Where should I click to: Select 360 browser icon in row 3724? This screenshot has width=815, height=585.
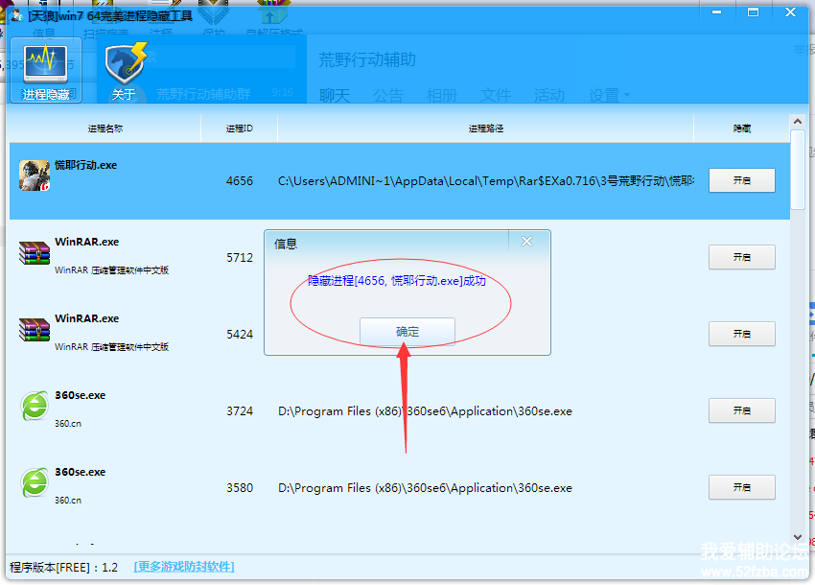coord(35,406)
